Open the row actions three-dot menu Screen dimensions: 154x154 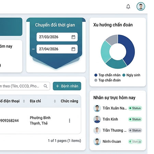(x=69, y=120)
